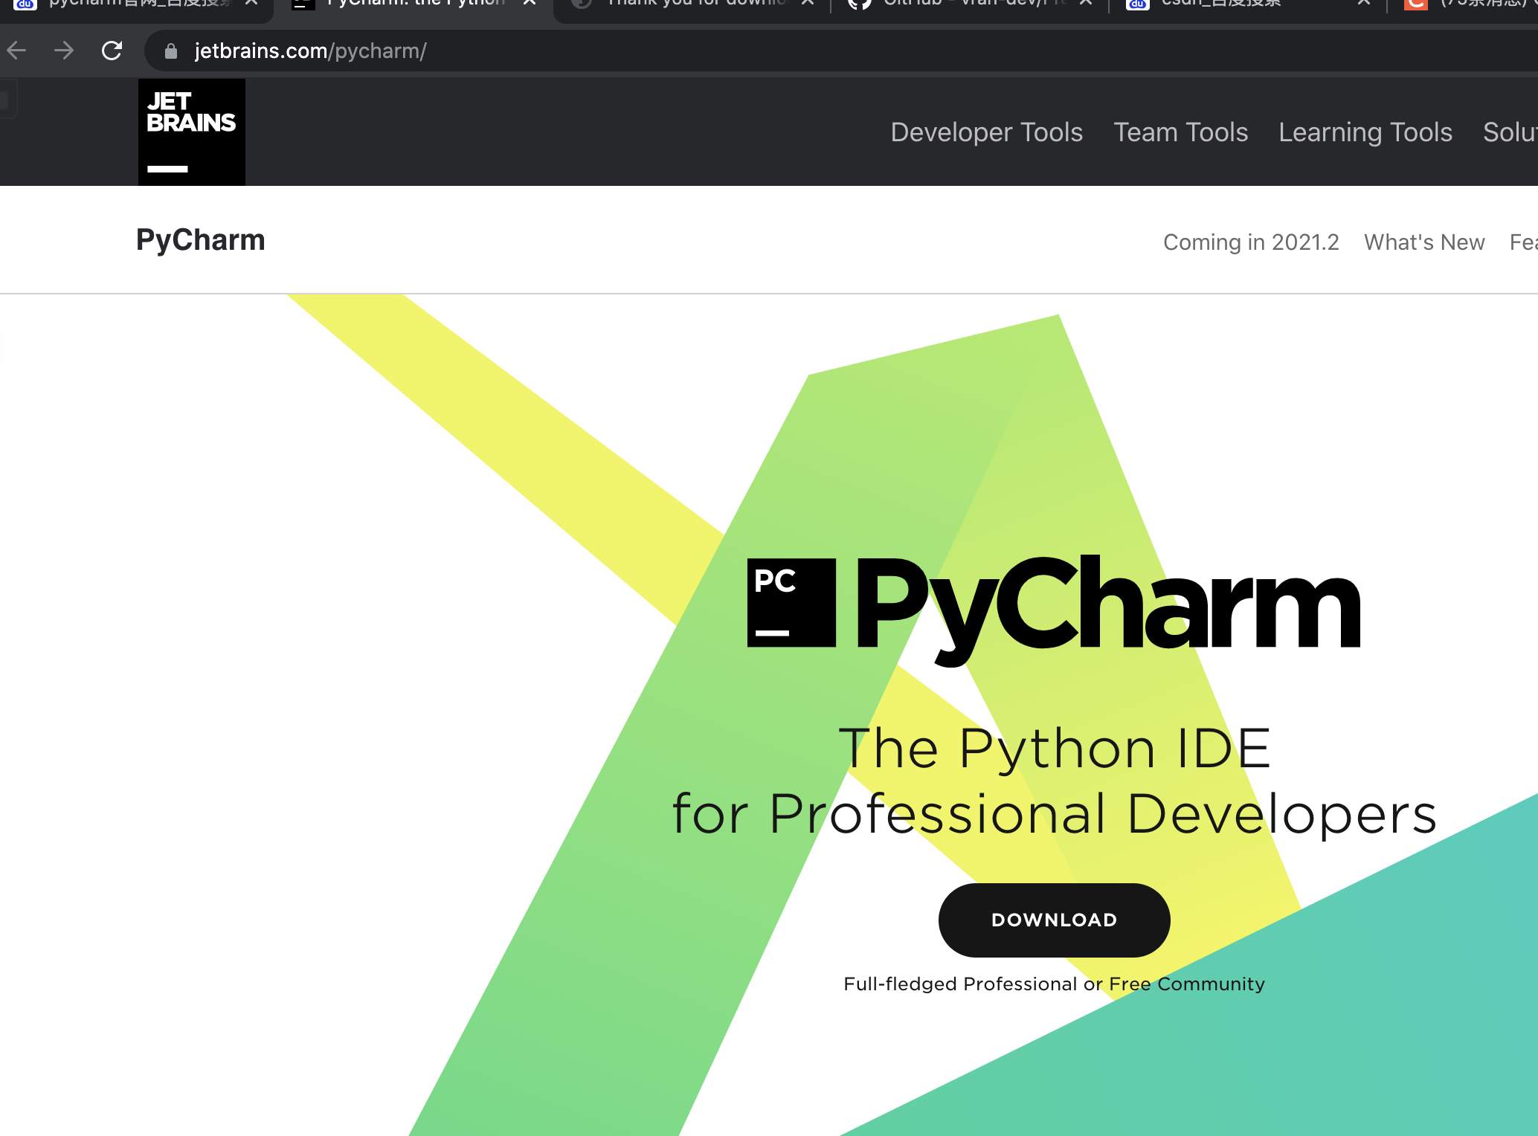Click the Coming in 2021.2 link
This screenshot has height=1136, width=1538.
click(1252, 240)
